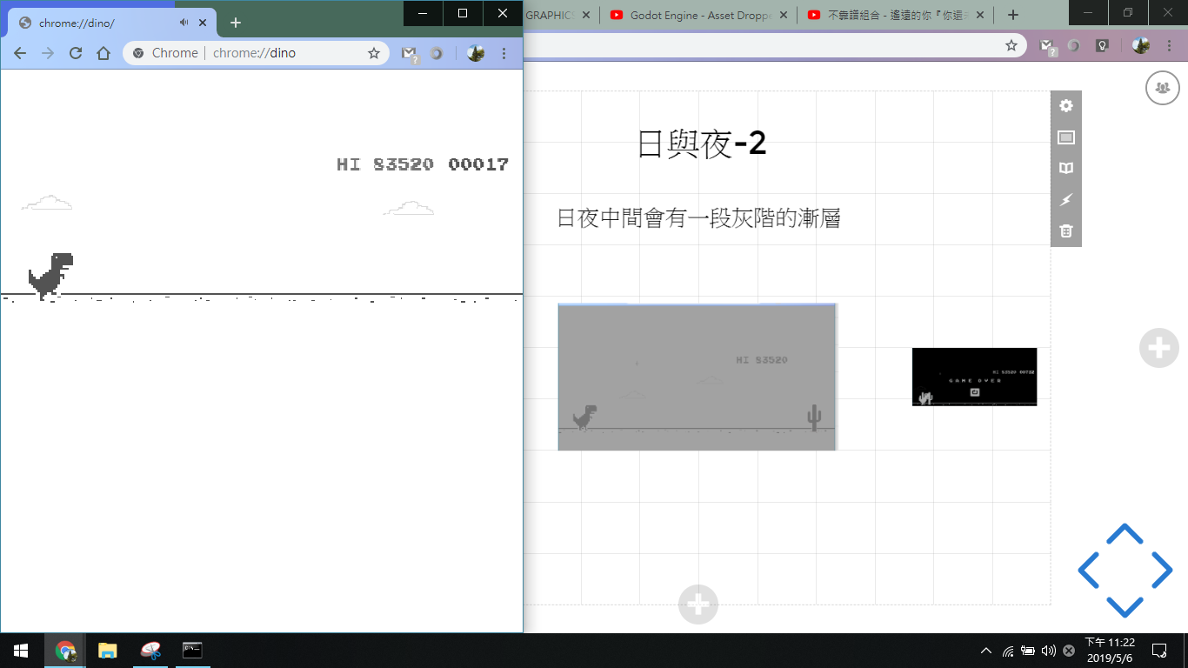
Task: Switch to Godot Engine - Asset Dropper tab
Action: (701, 15)
